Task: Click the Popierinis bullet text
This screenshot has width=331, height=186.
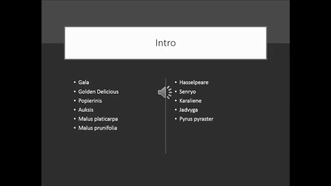Action: click(90, 101)
